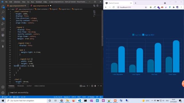Close the terminal panel

click(101, 86)
